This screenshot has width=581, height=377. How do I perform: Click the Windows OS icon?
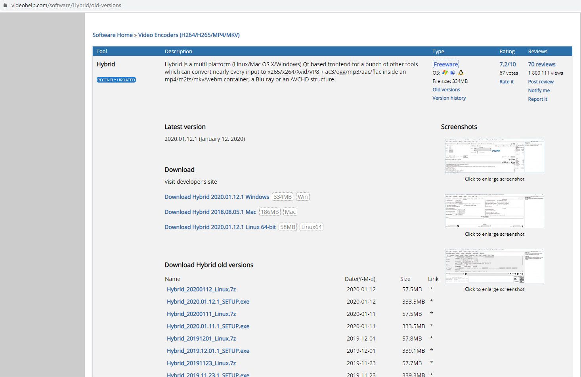point(445,73)
